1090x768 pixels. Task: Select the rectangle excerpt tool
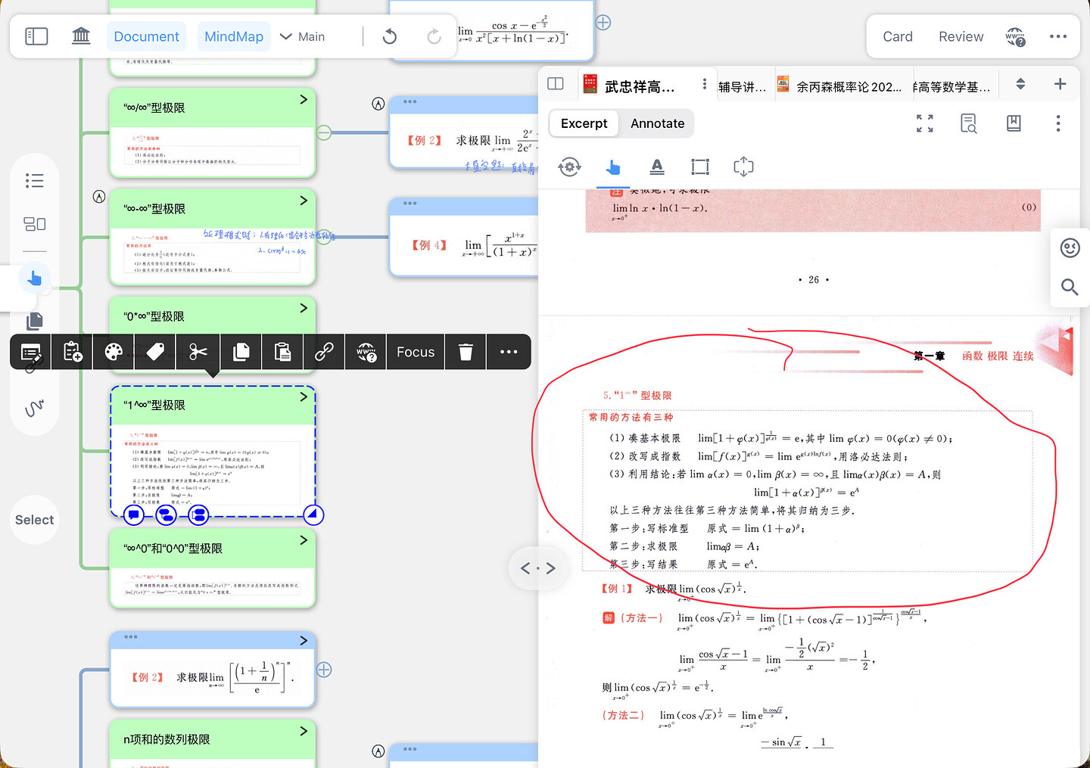(700, 167)
